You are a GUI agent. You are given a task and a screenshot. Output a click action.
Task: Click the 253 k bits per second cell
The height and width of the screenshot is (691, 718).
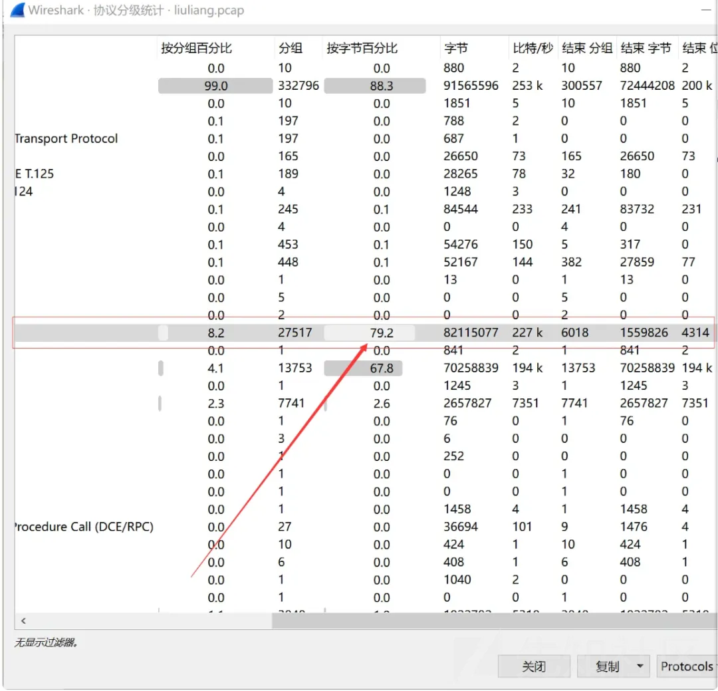[x=527, y=86]
